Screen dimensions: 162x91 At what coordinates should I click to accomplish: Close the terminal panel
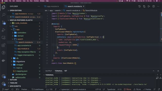coord(158,71)
